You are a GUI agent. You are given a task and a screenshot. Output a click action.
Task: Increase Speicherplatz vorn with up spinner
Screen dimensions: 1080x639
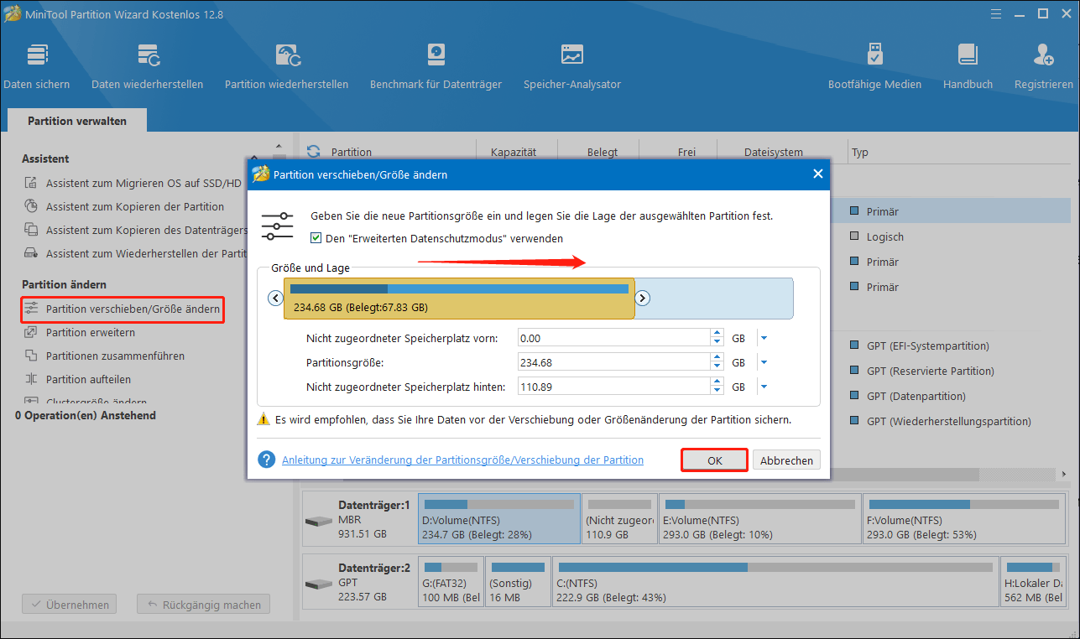coord(717,334)
